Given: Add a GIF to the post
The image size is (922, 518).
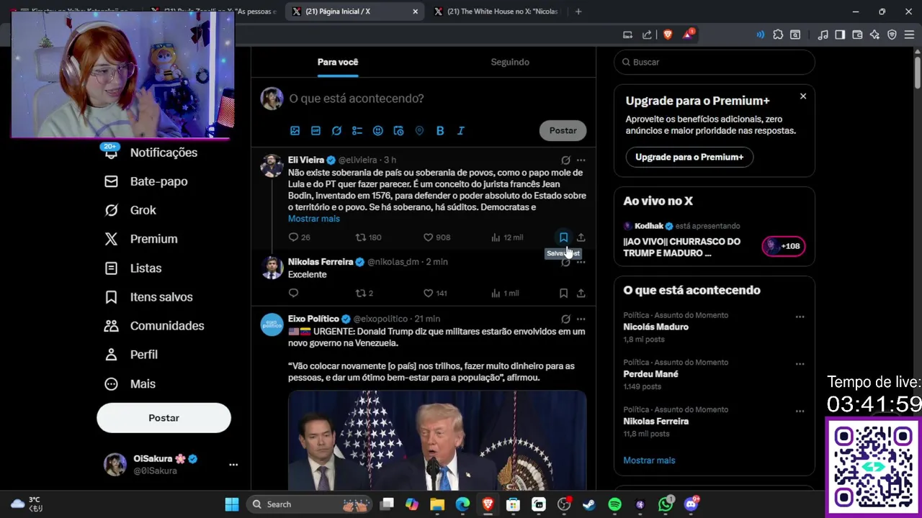Looking at the screenshot, I should pyautogui.click(x=315, y=131).
